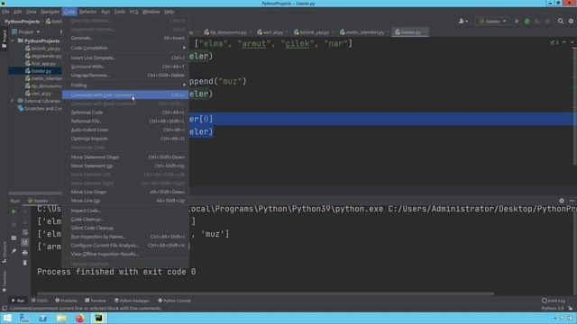
Task: Switch to PyCharm in the taskbar
Action: coord(98,318)
